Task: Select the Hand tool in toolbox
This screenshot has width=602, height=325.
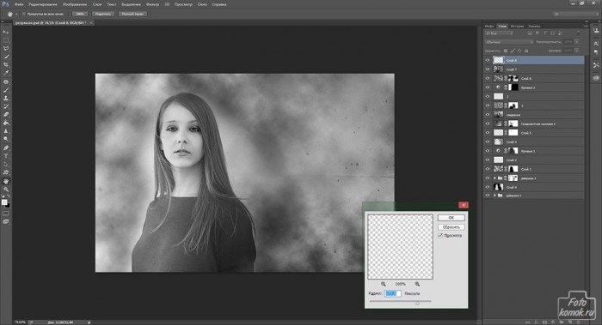Action: 6,181
